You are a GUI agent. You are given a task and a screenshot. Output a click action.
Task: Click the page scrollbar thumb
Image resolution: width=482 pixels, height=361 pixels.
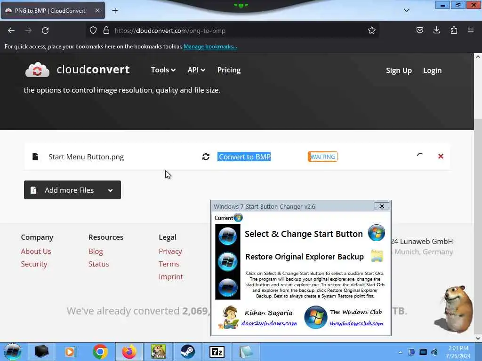pos(478,226)
